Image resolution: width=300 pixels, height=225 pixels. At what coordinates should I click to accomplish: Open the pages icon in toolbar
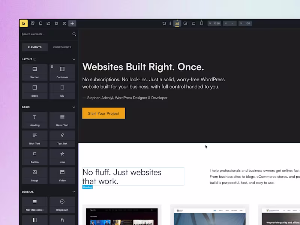40,23
